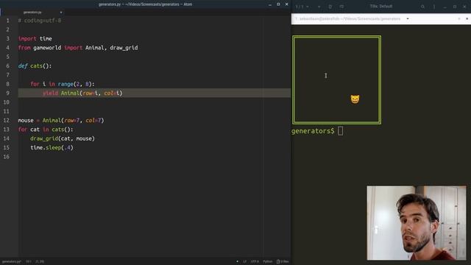
Task: Close the terminal pane with its x button
Action: pyautogui.click(x=467, y=18)
